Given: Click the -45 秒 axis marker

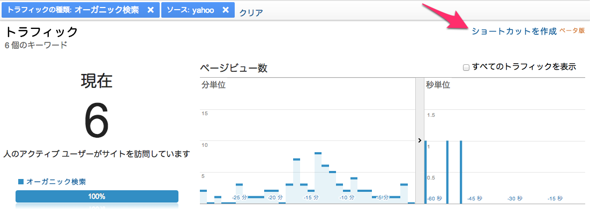Looking at the screenshot, I should coord(474,199).
